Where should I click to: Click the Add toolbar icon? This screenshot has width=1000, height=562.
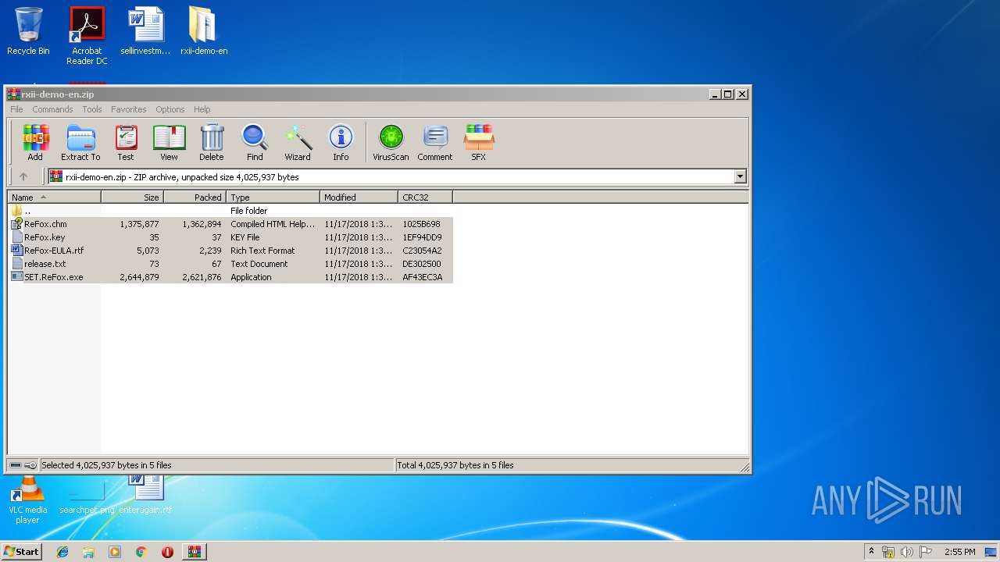[x=35, y=143]
